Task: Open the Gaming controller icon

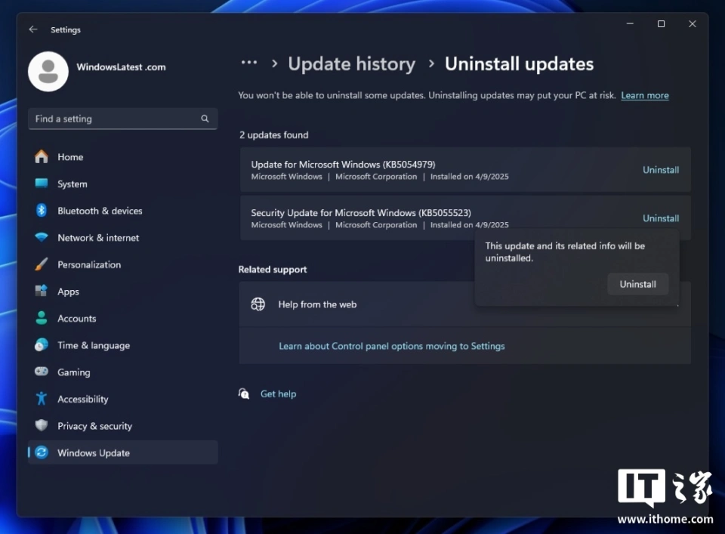Action: [x=42, y=372]
